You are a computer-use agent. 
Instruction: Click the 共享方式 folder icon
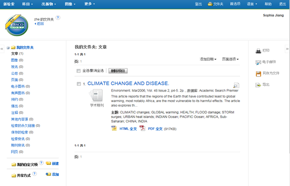(14, 175)
